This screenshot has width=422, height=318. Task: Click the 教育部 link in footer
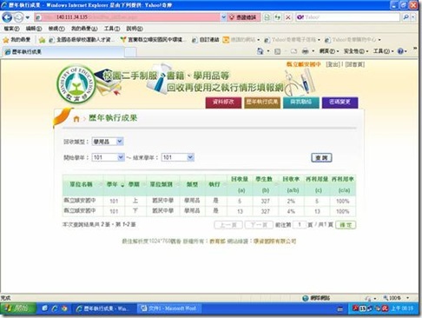click(x=217, y=242)
